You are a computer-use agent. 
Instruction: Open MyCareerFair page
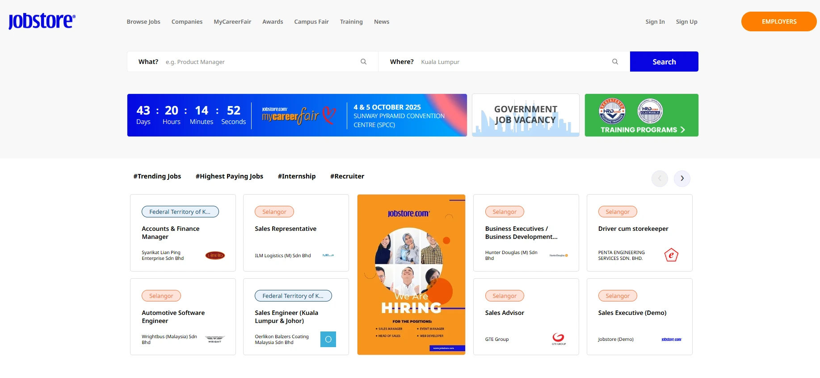[232, 21]
